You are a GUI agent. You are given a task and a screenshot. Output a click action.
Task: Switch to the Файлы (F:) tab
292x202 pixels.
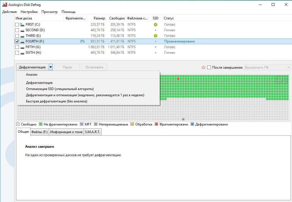tap(40, 132)
